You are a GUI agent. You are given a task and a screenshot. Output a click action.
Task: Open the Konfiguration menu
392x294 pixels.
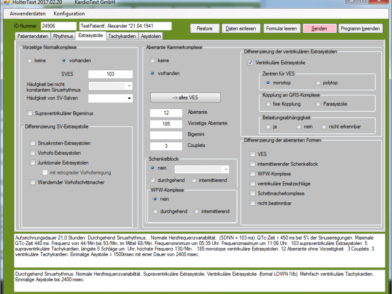tap(69, 14)
